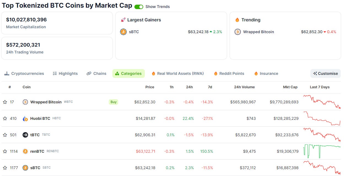Open the Cryptocurrencies tab
Viewport: 344px width, 176px height.
point(24,73)
